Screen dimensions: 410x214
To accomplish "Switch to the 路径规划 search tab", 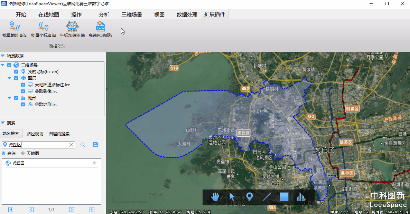I will pyautogui.click(x=35, y=134).
